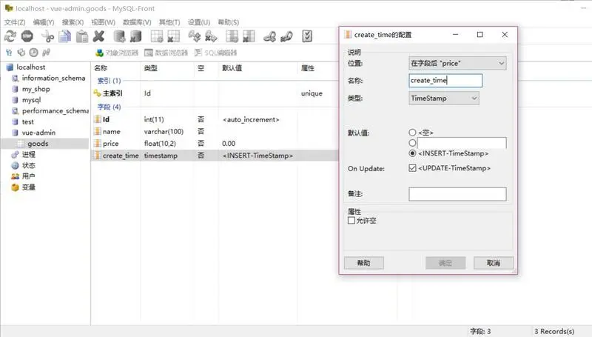592x337 pixels.
Task: Click the delete field column icon
Action: tap(249, 36)
